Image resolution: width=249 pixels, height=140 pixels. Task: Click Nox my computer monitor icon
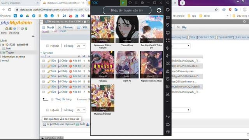[168, 33]
